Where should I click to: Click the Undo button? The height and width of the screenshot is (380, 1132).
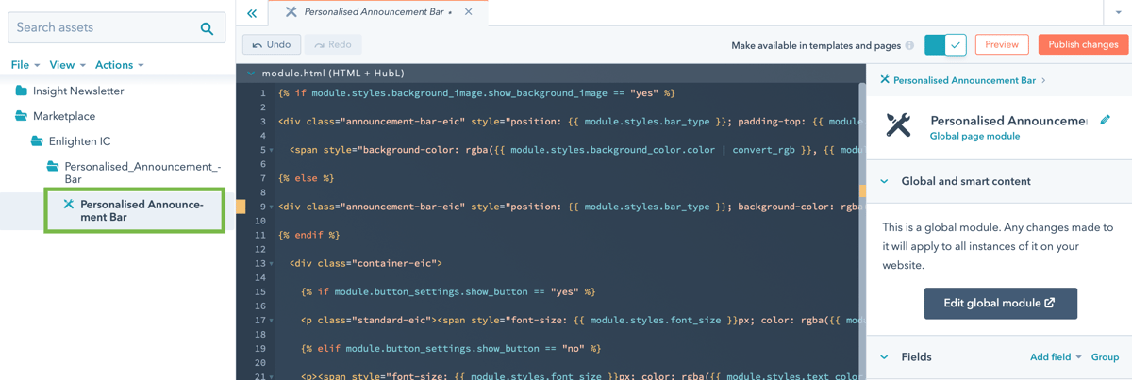point(272,44)
